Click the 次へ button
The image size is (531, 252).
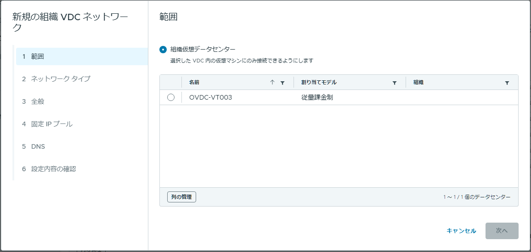tap(502, 231)
